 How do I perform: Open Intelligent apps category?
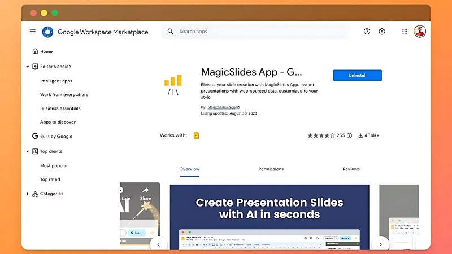pyautogui.click(x=56, y=81)
